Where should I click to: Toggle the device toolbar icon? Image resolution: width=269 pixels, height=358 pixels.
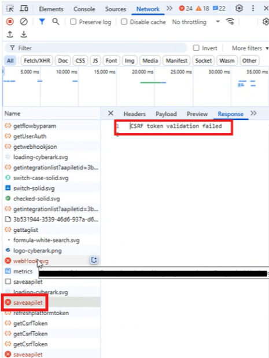pyautogui.click(x=24, y=9)
